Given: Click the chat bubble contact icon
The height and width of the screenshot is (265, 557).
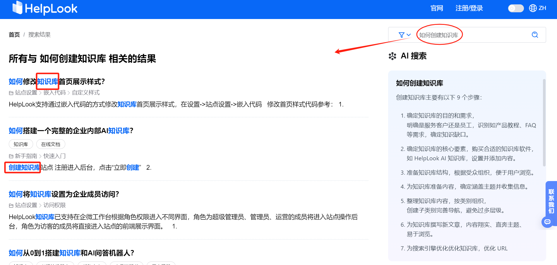Looking at the screenshot, I should (x=547, y=222).
